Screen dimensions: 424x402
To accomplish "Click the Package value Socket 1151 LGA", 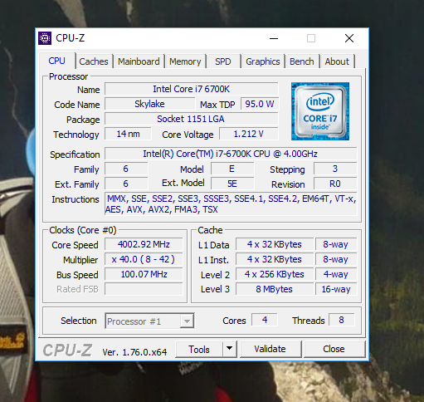I will (x=192, y=119).
